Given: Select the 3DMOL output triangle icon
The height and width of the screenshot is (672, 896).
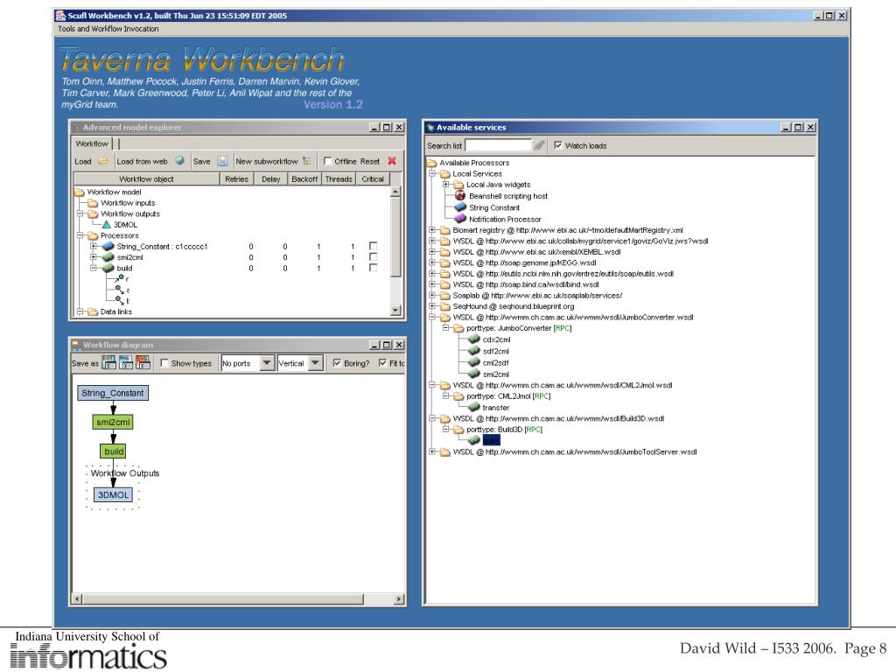Looking at the screenshot, I should pos(106,225).
